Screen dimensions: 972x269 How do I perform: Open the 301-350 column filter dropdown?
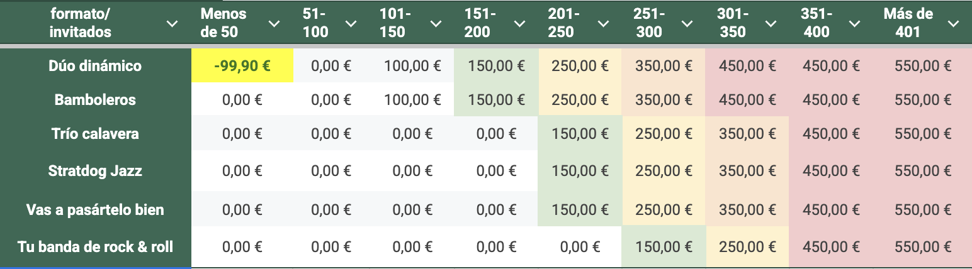tap(771, 24)
